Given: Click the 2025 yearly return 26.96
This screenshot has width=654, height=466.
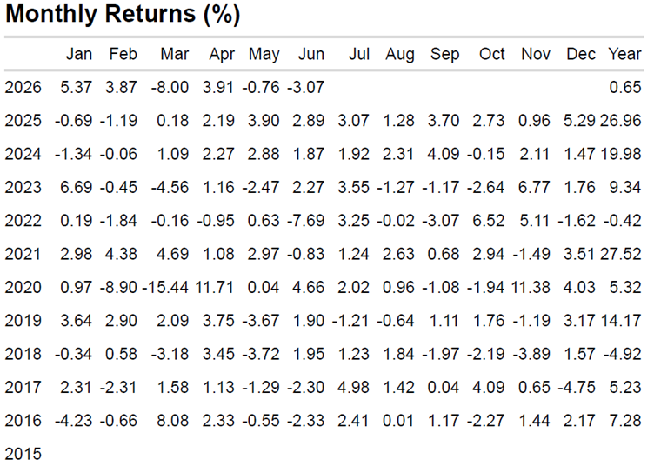Looking at the screenshot, I should click(621, 121).
